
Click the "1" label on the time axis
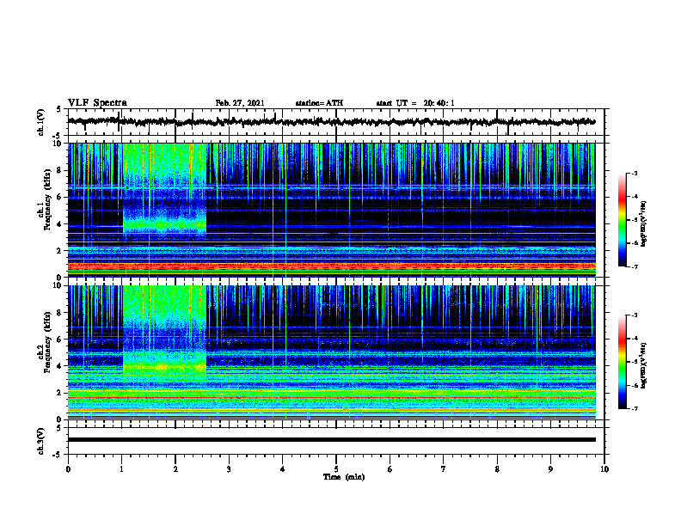coord(121,469)
